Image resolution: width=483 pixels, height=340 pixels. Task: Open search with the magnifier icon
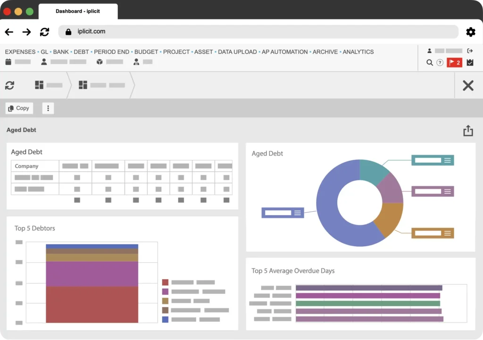click(x=429, y=63)
